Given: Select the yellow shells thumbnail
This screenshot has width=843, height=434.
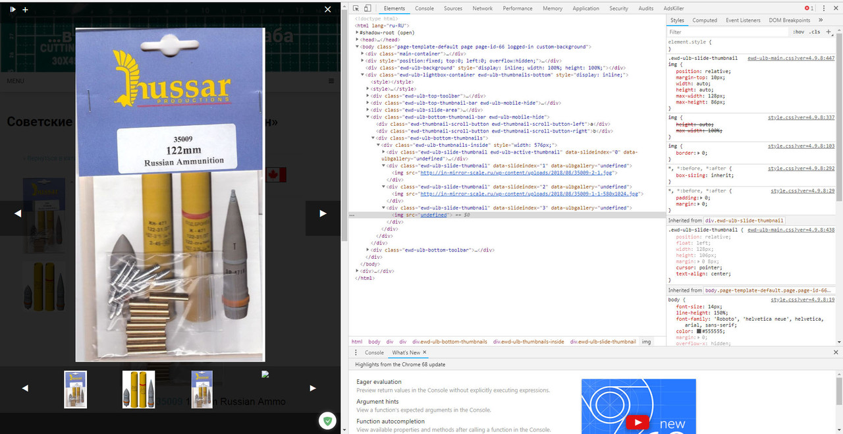Looking at the screenshot, I should tap(139, 389).
